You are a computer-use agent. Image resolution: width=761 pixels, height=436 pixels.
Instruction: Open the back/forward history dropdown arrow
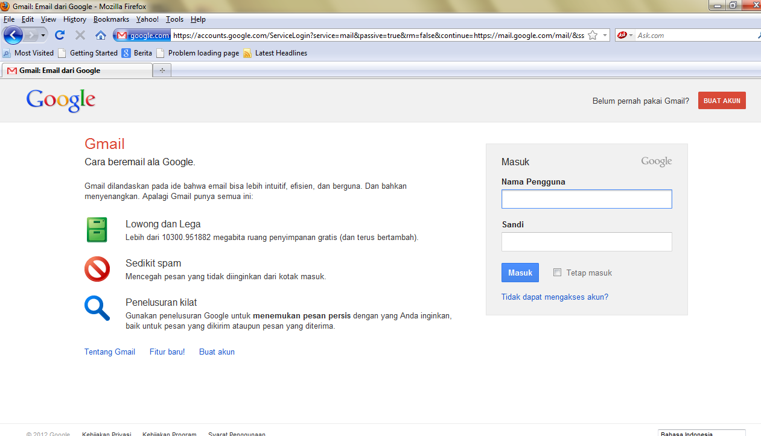[x=43, y=36]
